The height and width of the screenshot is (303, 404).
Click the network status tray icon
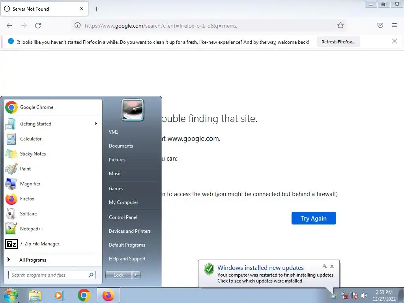[345, 296]
